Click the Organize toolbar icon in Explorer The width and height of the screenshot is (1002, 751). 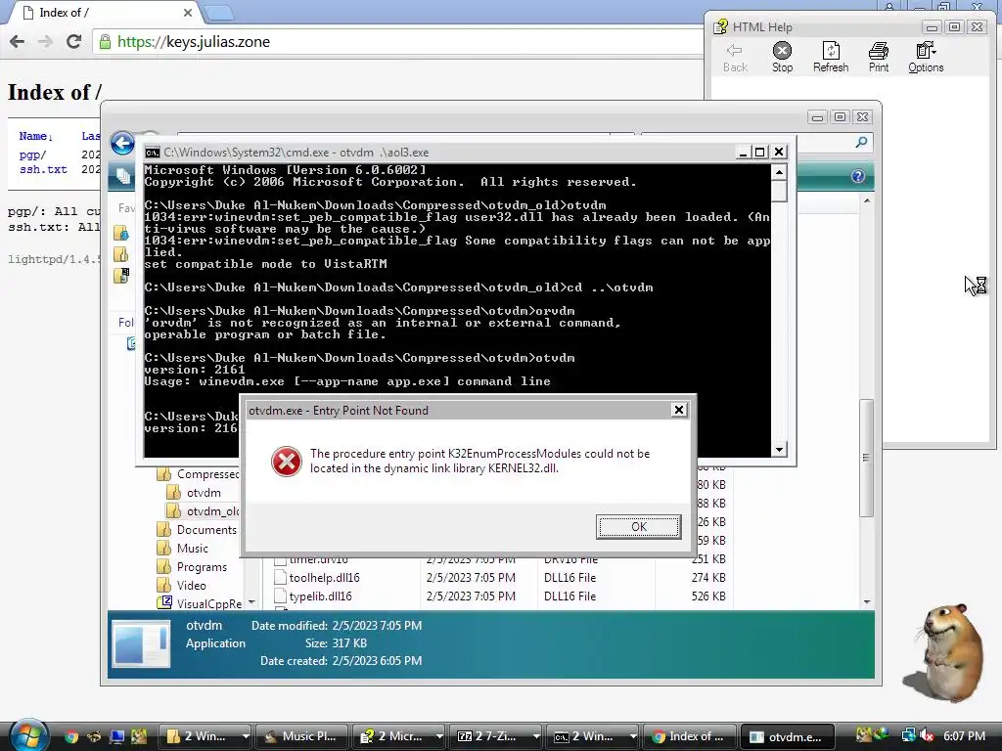[x=122, y=176]
